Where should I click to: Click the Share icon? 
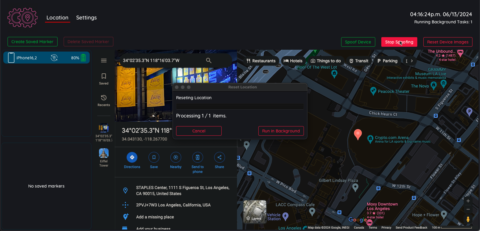click(219, 157)
